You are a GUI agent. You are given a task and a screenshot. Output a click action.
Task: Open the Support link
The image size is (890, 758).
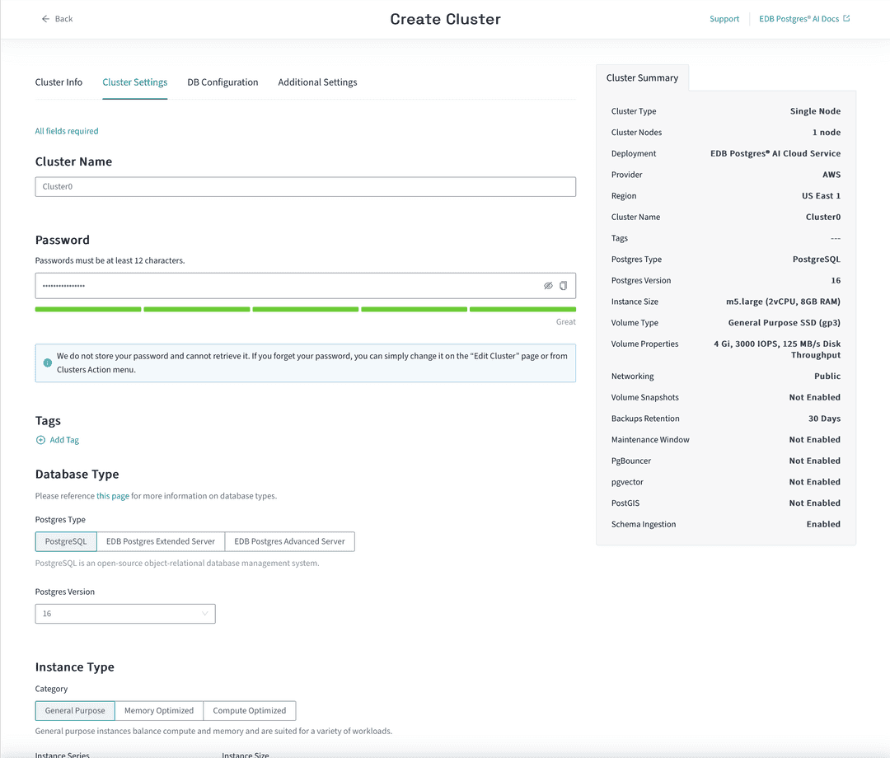[x=724, y=19]
